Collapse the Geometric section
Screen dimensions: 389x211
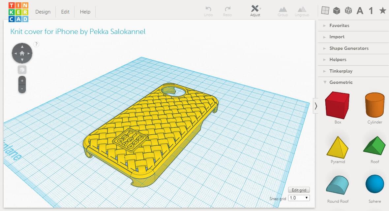[x=341, y=82]
